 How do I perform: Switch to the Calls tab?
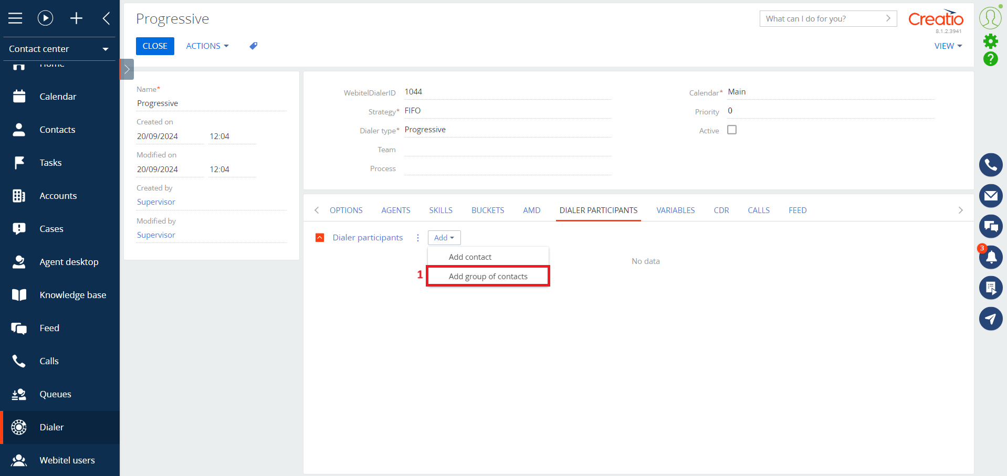[759, 210]
